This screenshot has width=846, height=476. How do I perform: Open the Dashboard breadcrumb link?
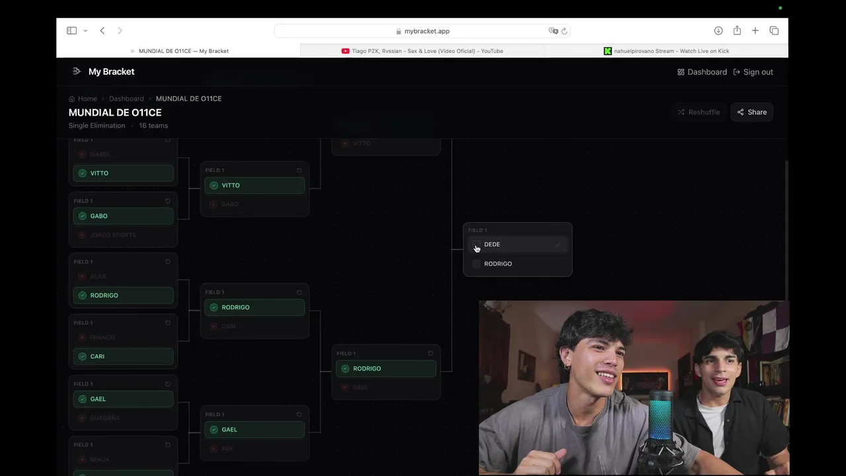[x=126, y=99]
